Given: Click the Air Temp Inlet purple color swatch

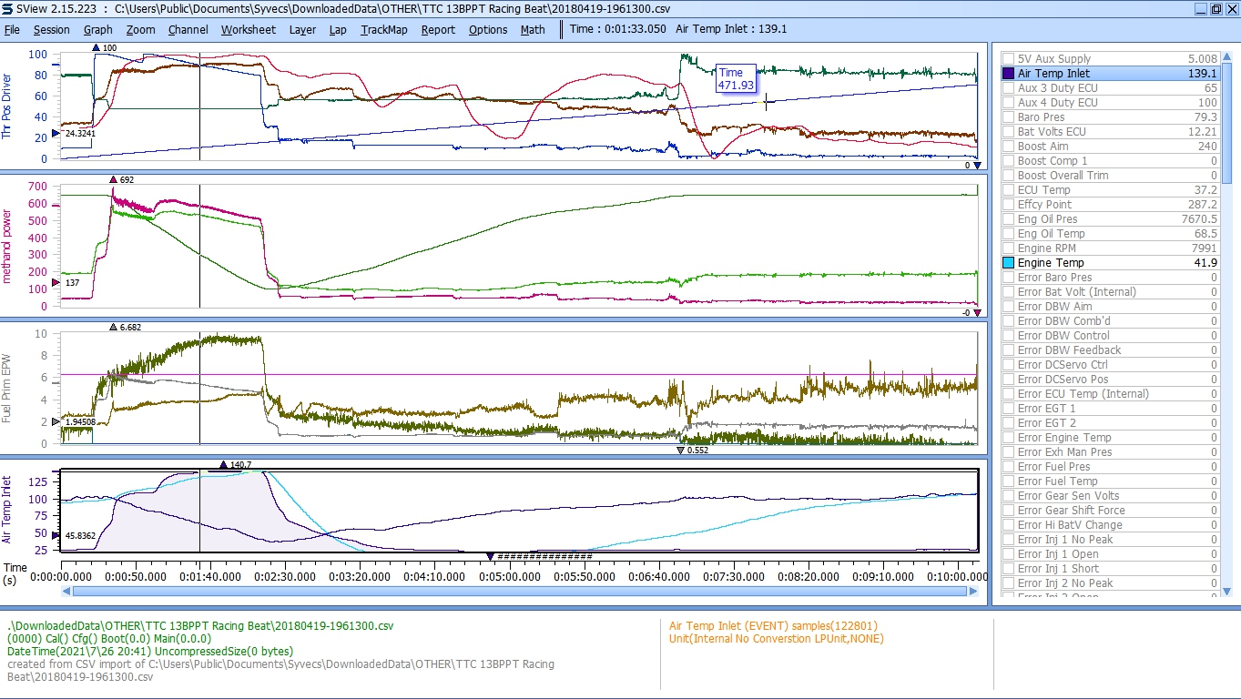Looking at the screenshot, I should tap(1008, 73).
